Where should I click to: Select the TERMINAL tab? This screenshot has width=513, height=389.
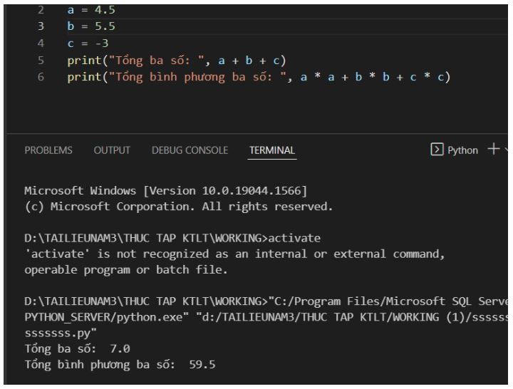272,150
